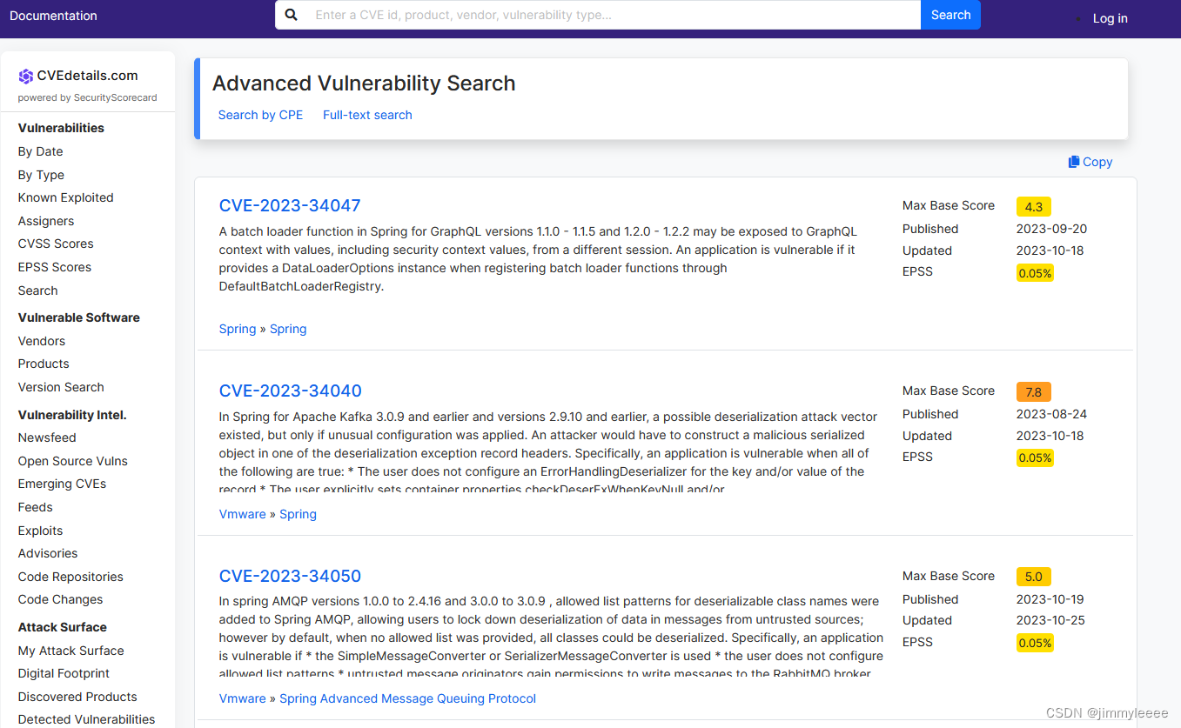The width and height of the screenshot is (1181, 728).
Task: Click the Advanced Vulnerability Search heading
Action: tap(364, 83)
